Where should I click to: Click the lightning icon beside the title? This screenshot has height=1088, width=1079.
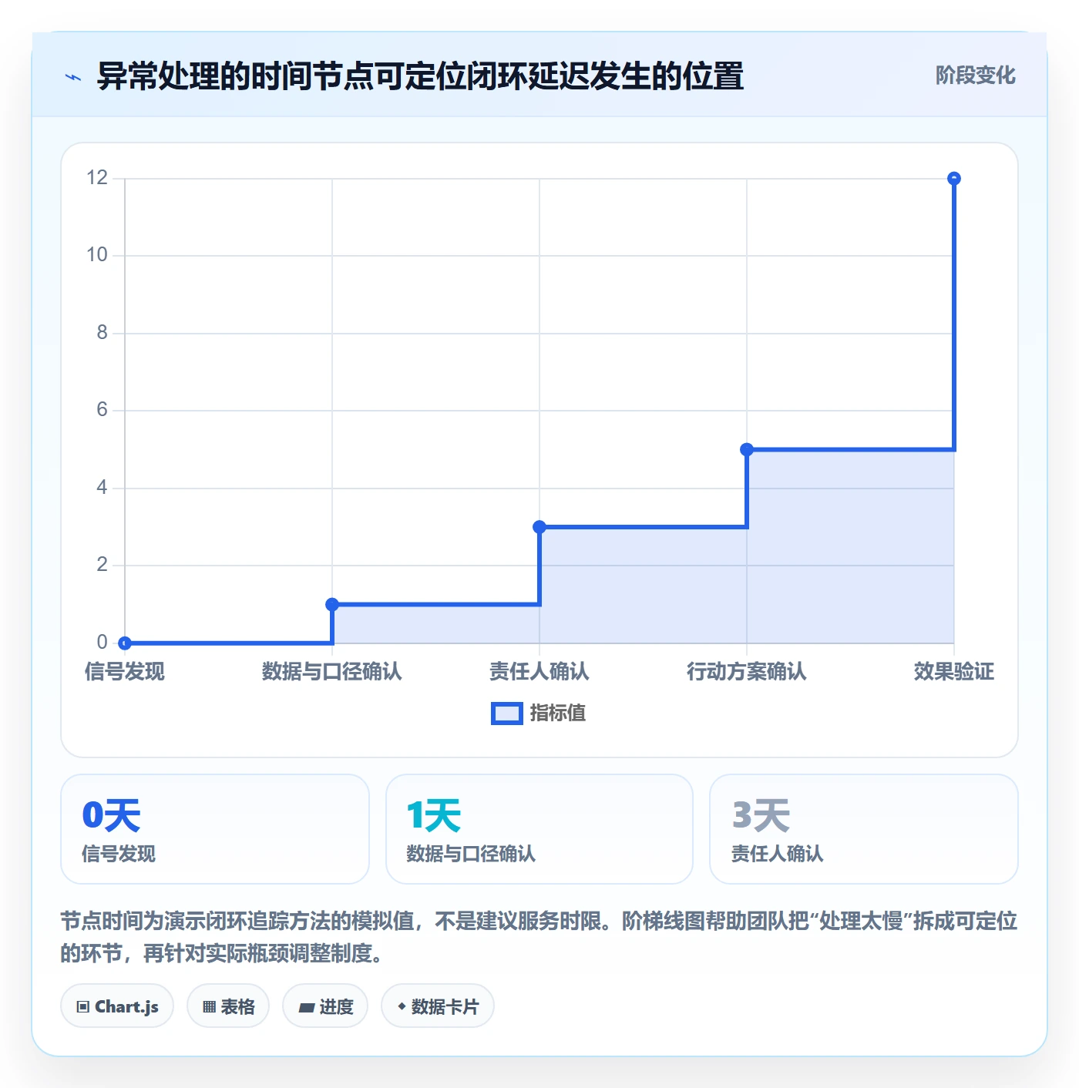pos(73,77)
